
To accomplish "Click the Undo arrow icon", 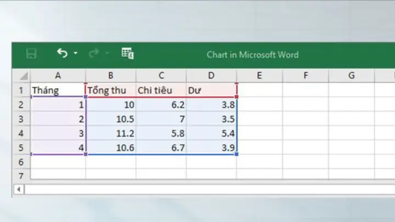I will tap(62, 53).
